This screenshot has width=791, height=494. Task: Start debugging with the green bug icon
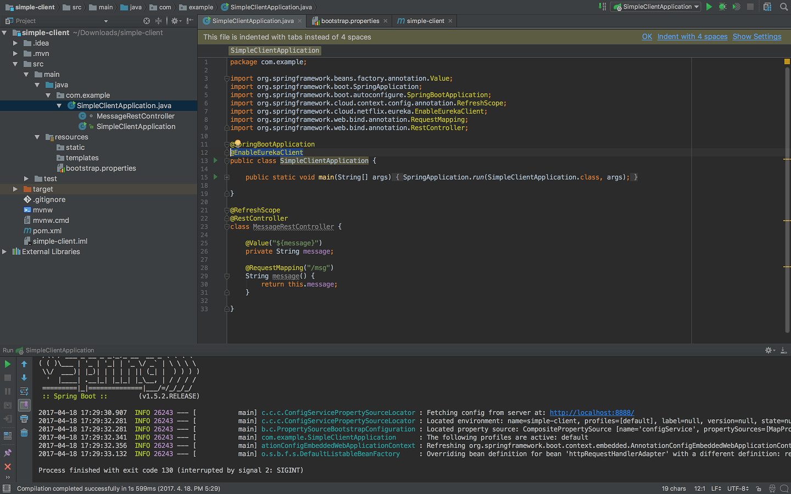point(722,7)
